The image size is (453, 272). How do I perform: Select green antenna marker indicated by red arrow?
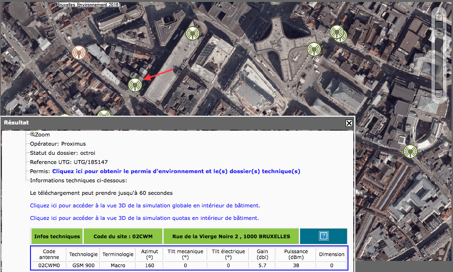[135, 85]
